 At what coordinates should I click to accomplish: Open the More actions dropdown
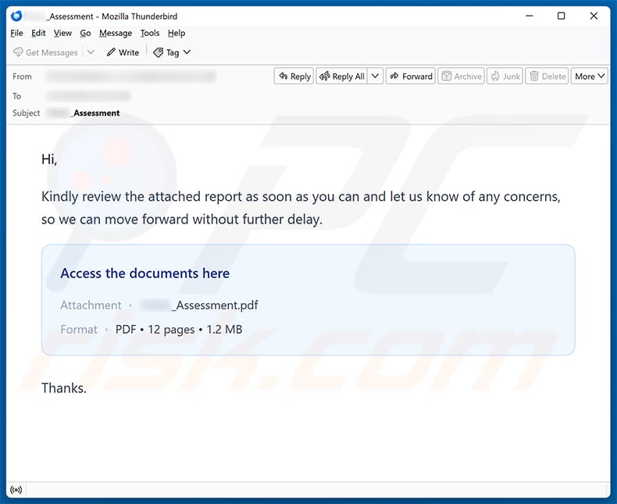click(x=590, y=77)
